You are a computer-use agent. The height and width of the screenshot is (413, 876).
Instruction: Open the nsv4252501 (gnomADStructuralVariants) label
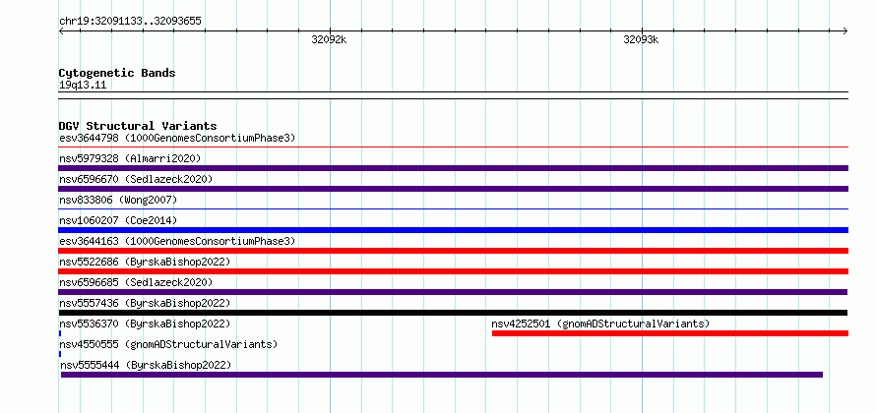[x=600, y=324]
